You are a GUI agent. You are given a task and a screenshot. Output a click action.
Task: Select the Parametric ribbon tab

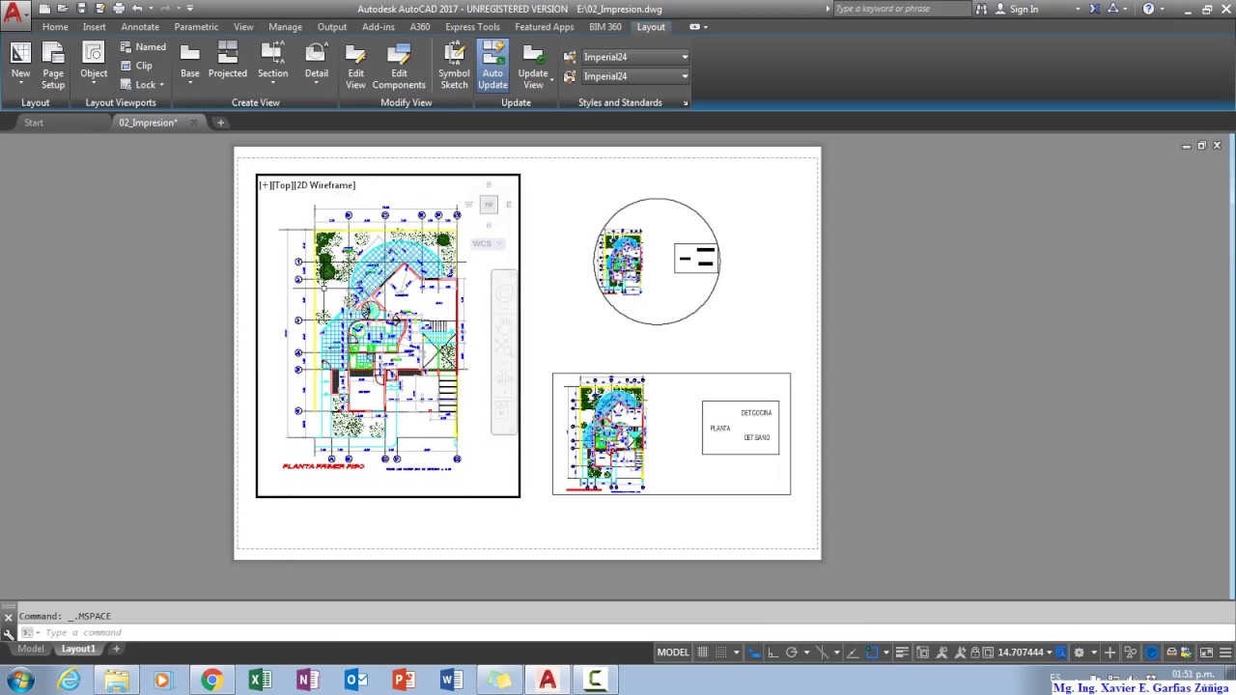coord(196,27)
